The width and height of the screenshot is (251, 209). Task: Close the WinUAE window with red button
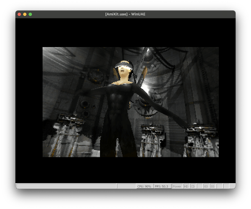click(x=19, y=15)
